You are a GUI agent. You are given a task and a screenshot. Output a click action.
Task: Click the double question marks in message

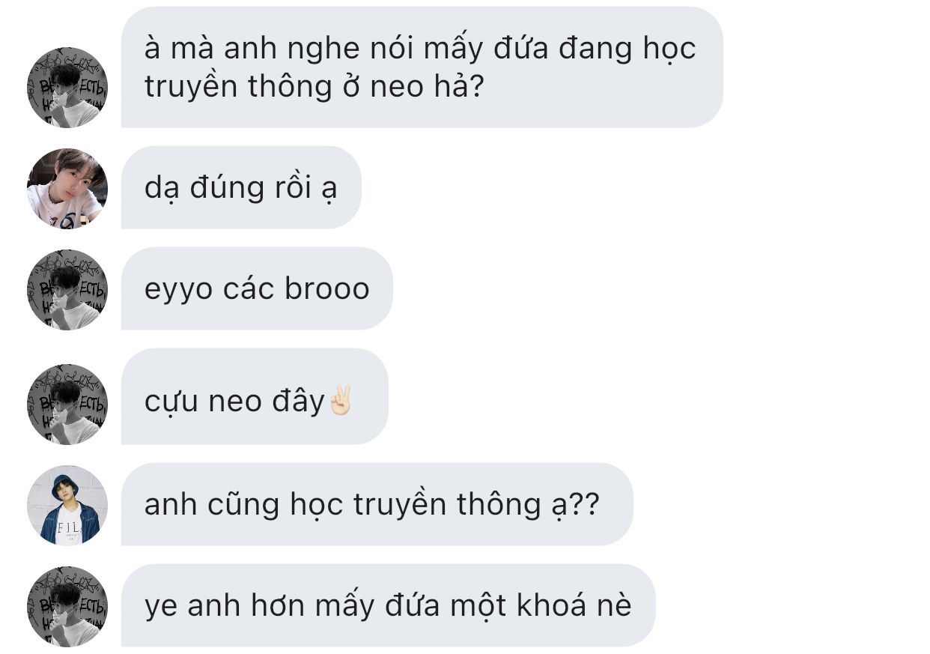584,504
